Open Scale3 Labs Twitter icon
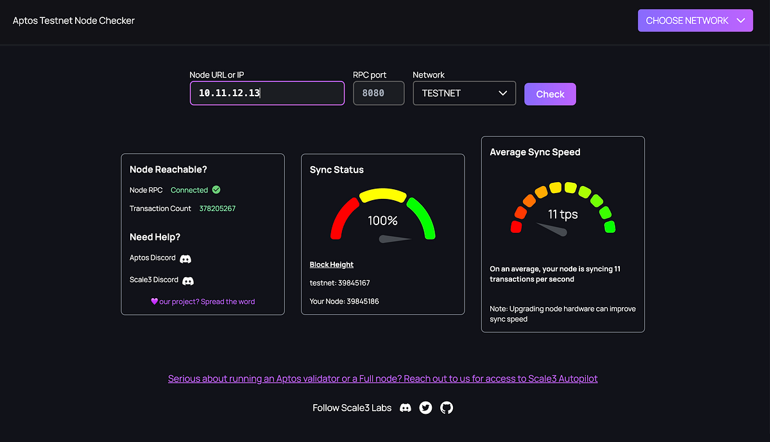This screenshot has width=770, height=442. (x=425, y=407)
